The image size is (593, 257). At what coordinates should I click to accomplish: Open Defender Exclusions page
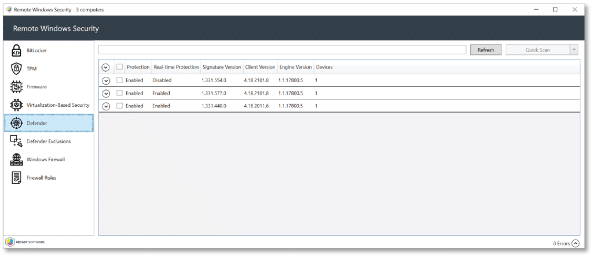click(49, 141)
